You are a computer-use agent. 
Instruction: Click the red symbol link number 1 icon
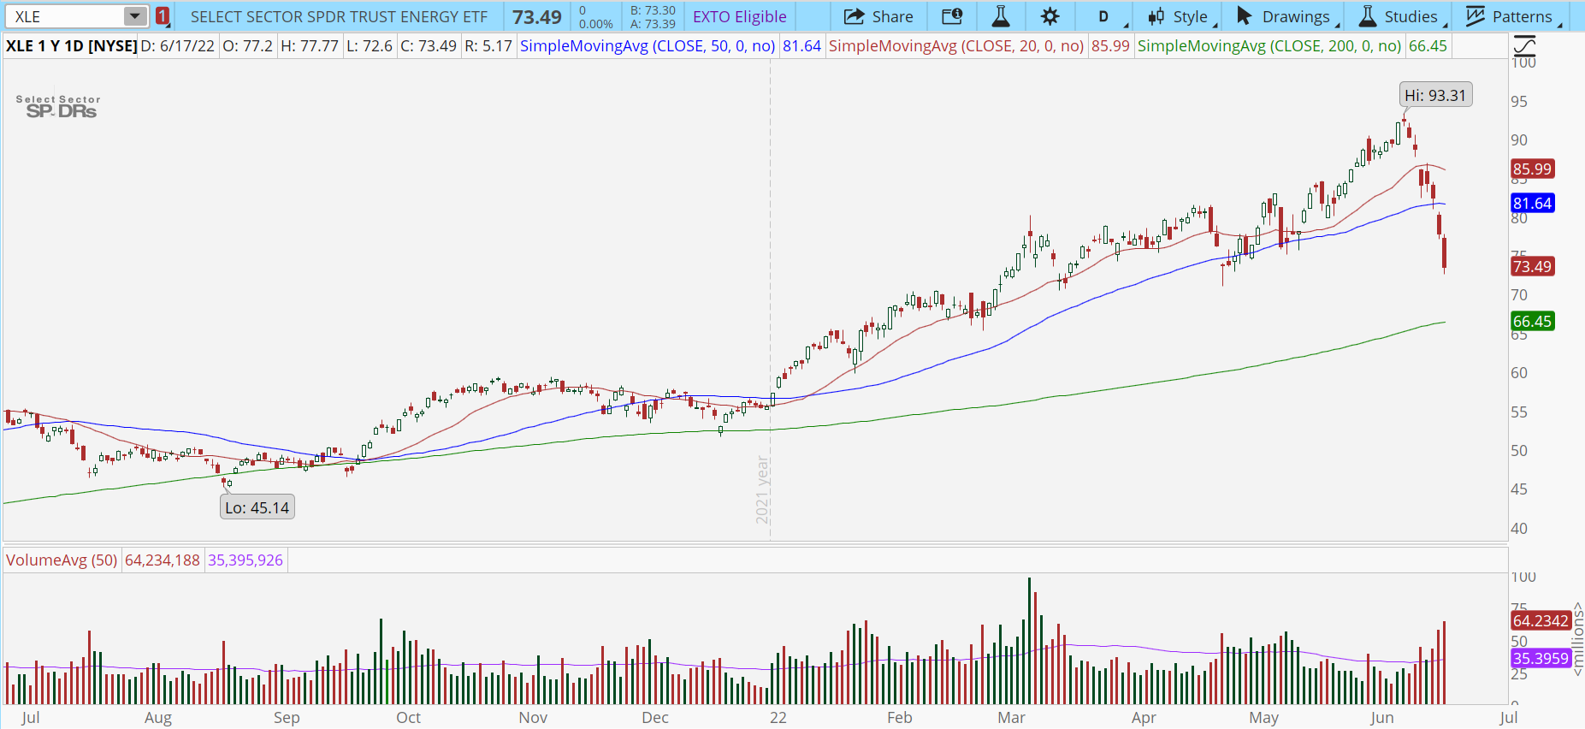[x=163, y=16]
